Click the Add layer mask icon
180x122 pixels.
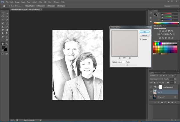point(162,102)
